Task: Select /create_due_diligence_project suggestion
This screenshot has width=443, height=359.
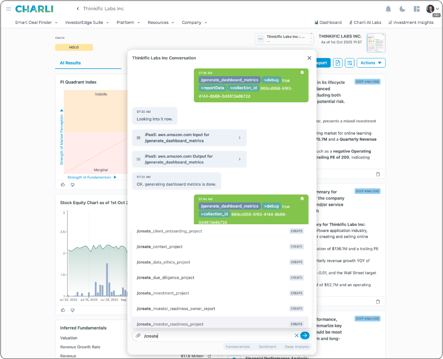Action: [x=220, y=278]
